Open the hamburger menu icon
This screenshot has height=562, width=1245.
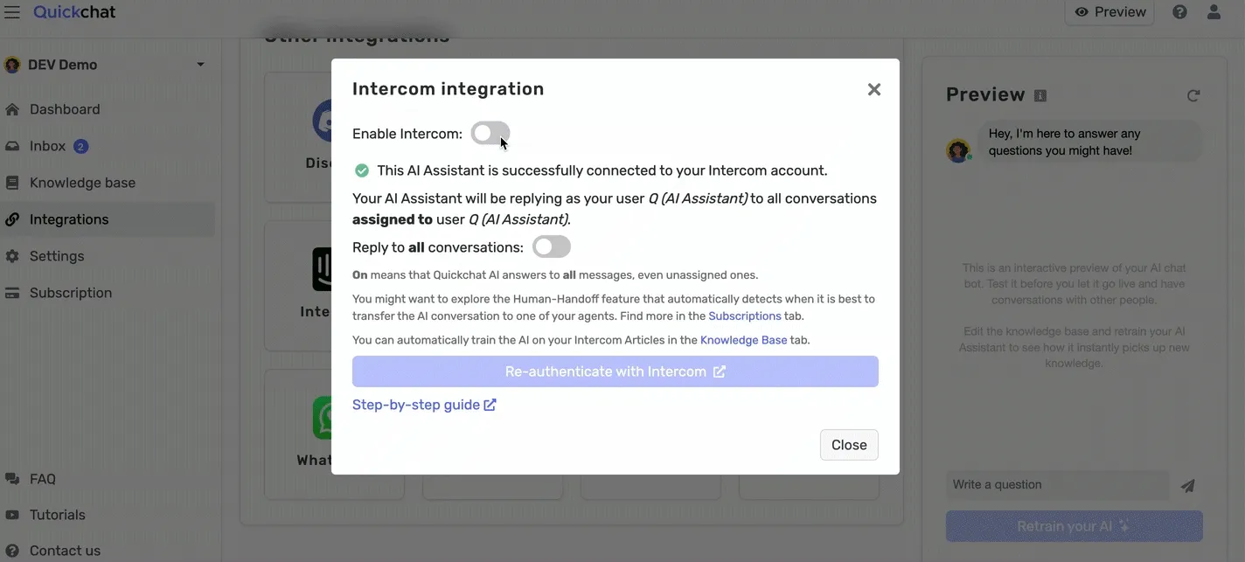pyautogui.click(x=12, y=12)
